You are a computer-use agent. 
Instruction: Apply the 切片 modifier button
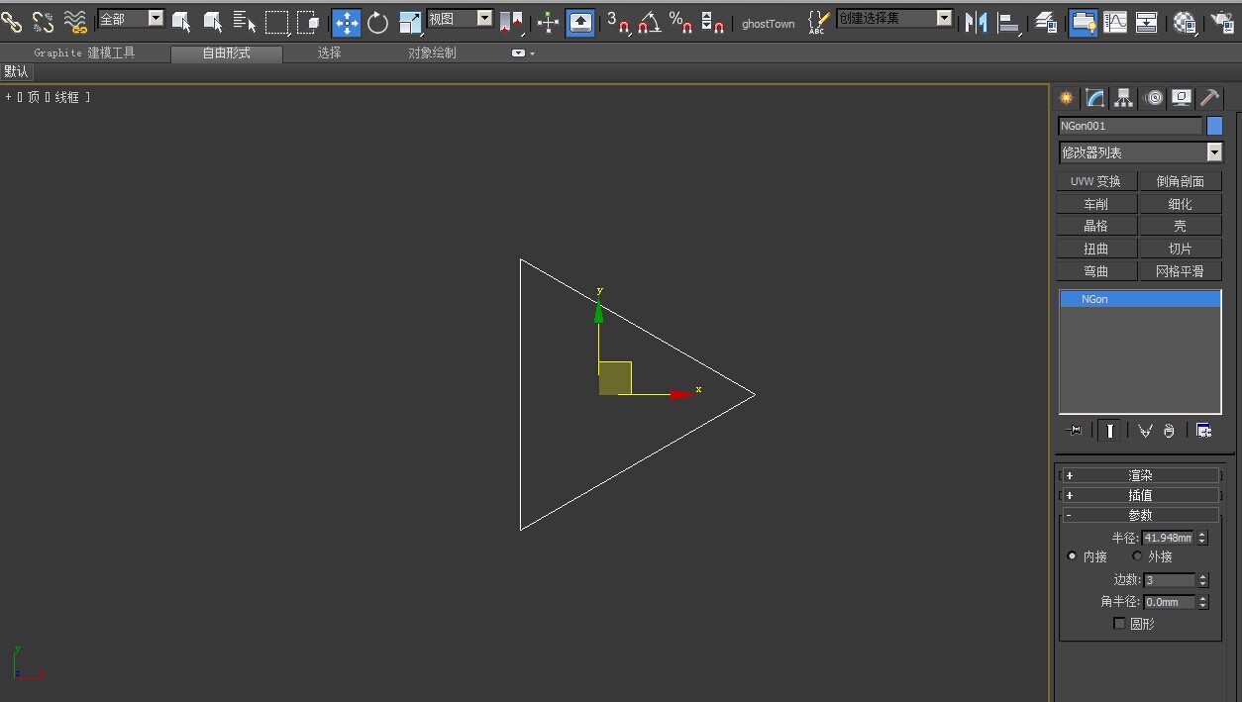click(x=1181, y=249)
